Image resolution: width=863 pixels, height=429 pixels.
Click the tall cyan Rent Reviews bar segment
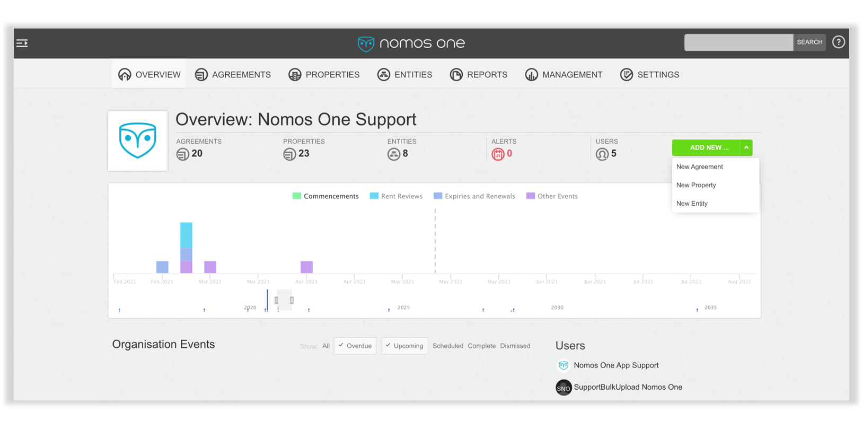pos(186,235)
